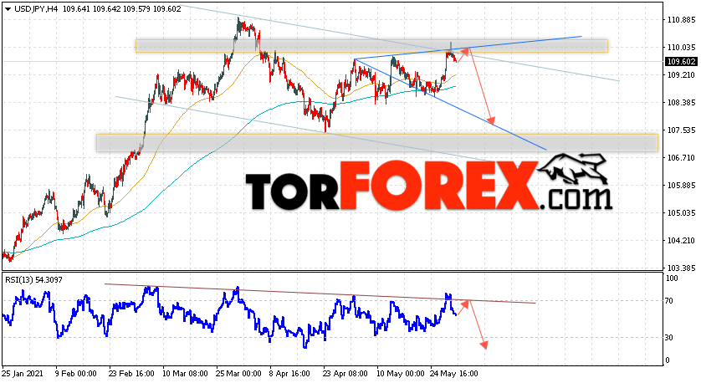The height and width of the screenshot is (383, 701).
Task: Select RSI scale value 70
Action: [x=669, y=301]
